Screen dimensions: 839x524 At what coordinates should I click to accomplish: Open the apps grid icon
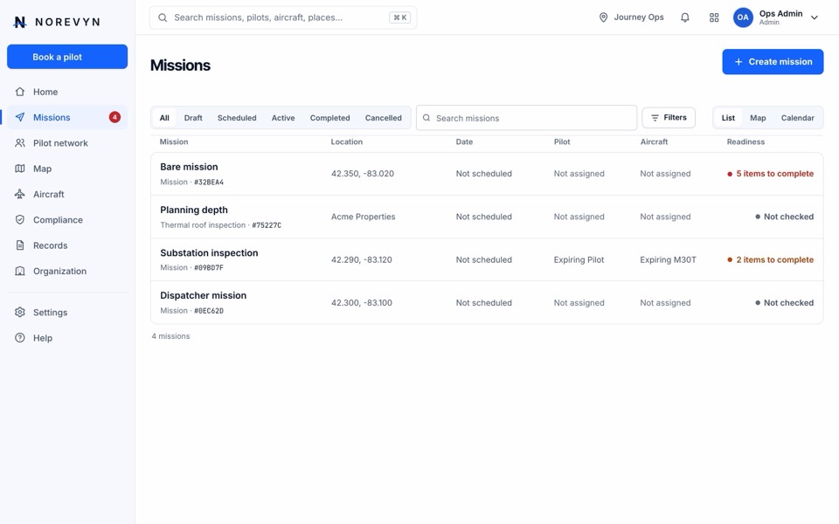(714, 17)
